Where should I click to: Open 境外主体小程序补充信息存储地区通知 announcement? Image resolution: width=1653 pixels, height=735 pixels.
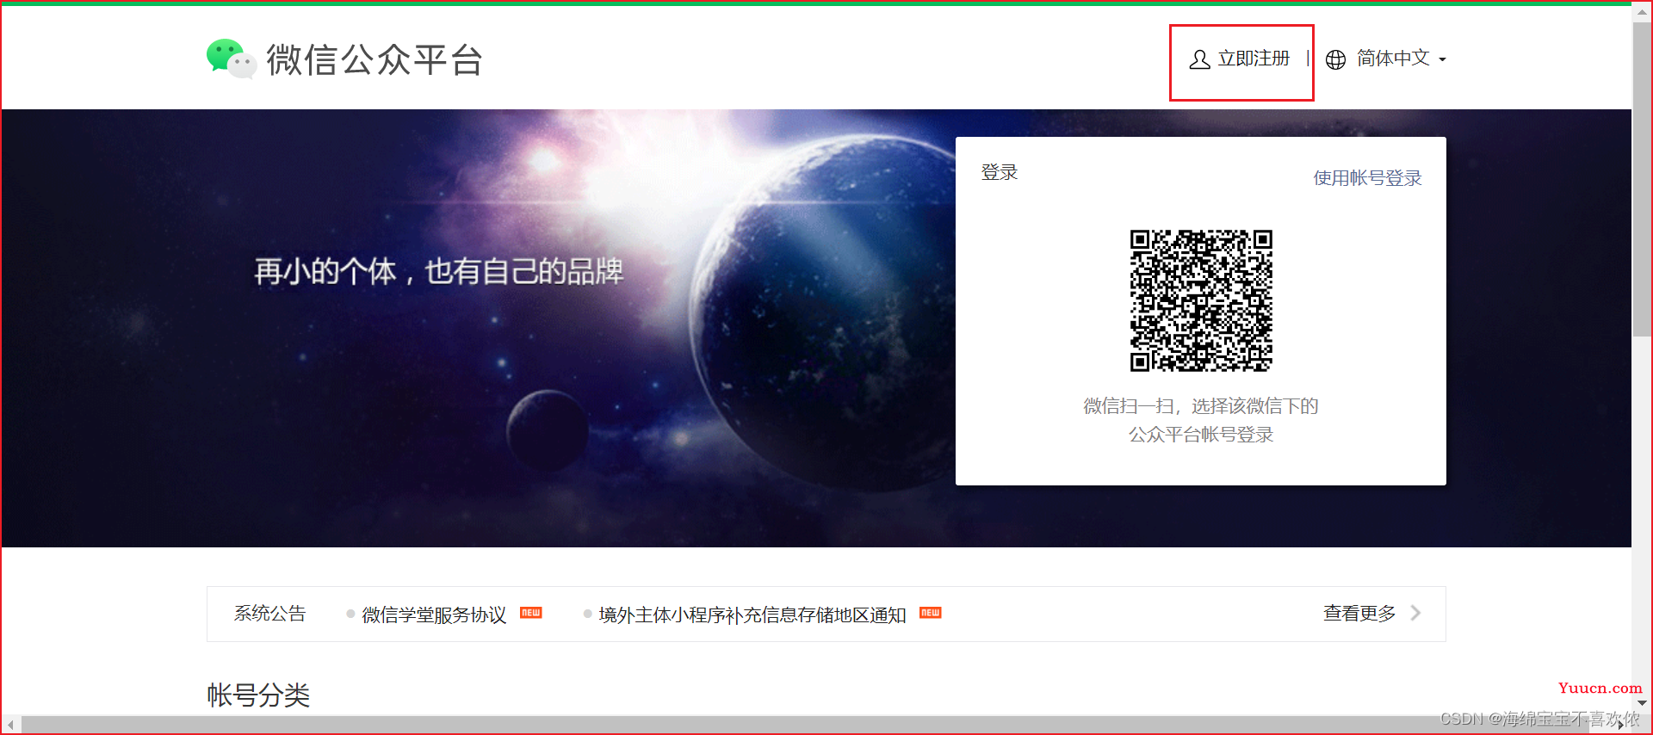[752, 615]
